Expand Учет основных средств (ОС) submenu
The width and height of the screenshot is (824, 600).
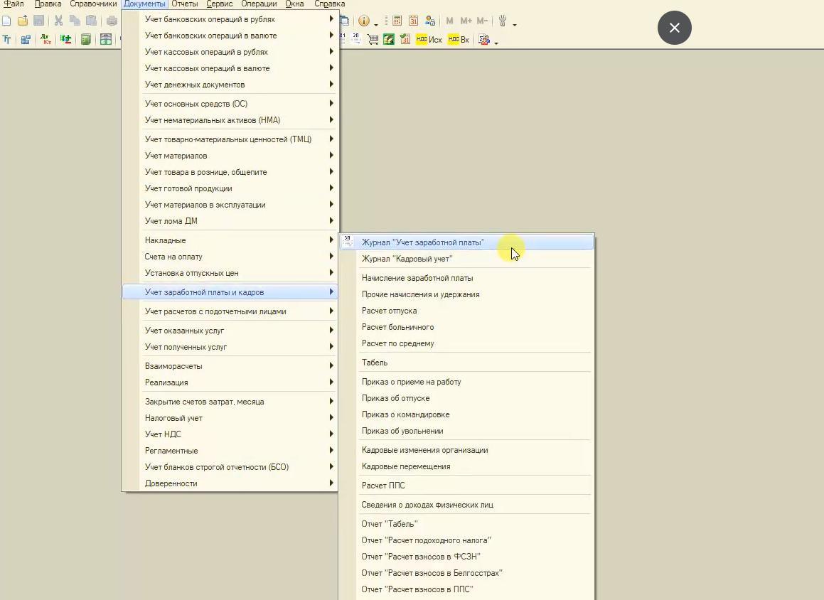click(x=230, y=104)
